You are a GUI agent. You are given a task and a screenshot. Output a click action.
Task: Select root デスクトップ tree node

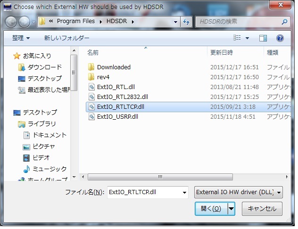[40, 112]
